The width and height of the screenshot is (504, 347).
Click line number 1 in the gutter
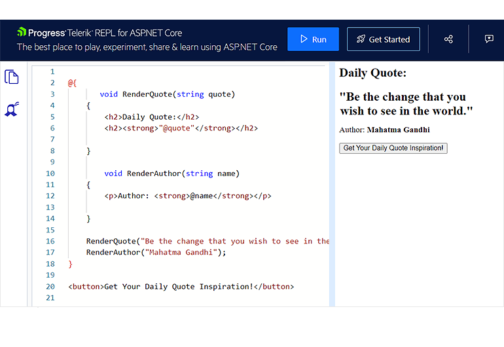[52, 71]
